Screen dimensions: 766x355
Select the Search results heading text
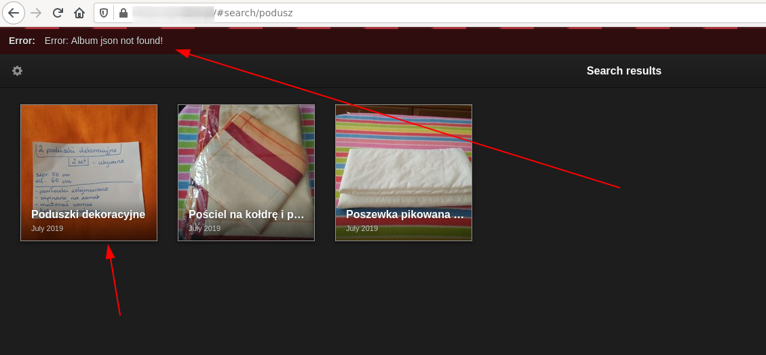click(x=624, y=70)
